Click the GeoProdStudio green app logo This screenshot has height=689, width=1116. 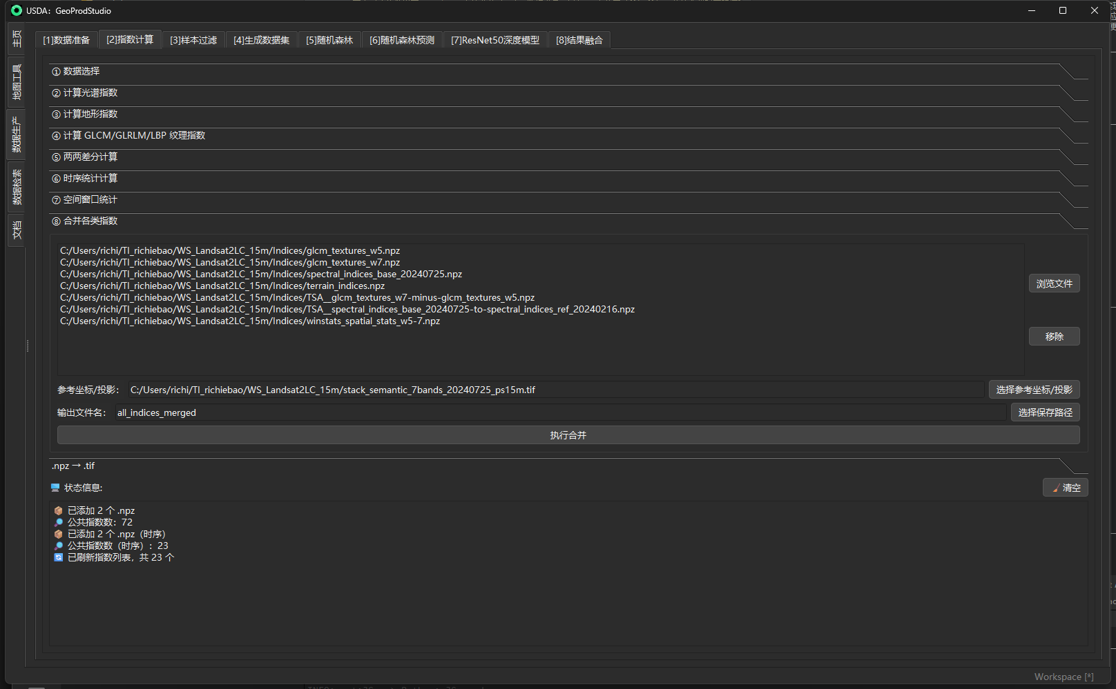pyautogui.click(x=17, y=10)
